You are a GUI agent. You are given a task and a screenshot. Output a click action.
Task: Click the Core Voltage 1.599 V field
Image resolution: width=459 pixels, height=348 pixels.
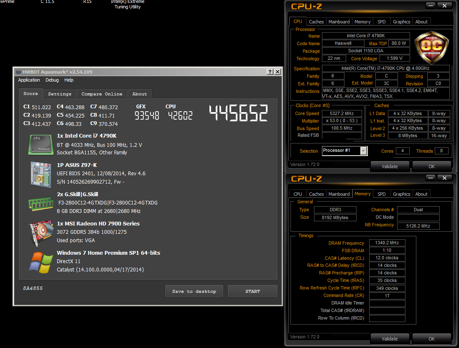394,58
